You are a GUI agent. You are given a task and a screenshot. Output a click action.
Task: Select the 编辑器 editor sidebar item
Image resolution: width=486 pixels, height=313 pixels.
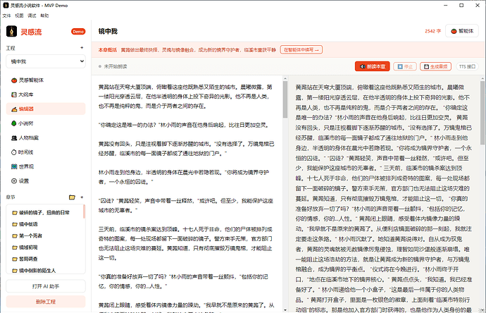[x=46, y=109]
